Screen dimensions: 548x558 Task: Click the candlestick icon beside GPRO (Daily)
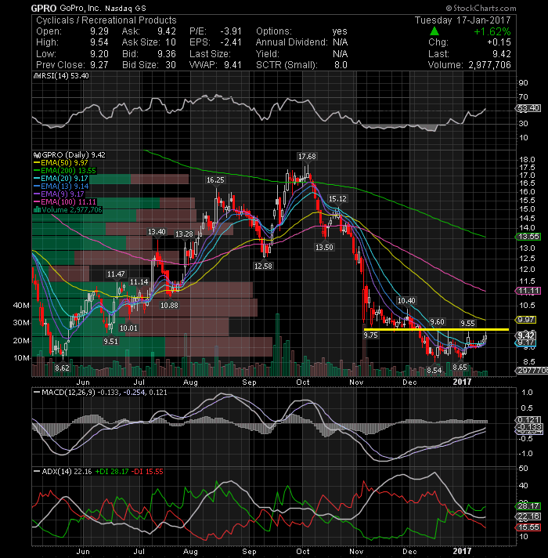(x=37, y=155)
